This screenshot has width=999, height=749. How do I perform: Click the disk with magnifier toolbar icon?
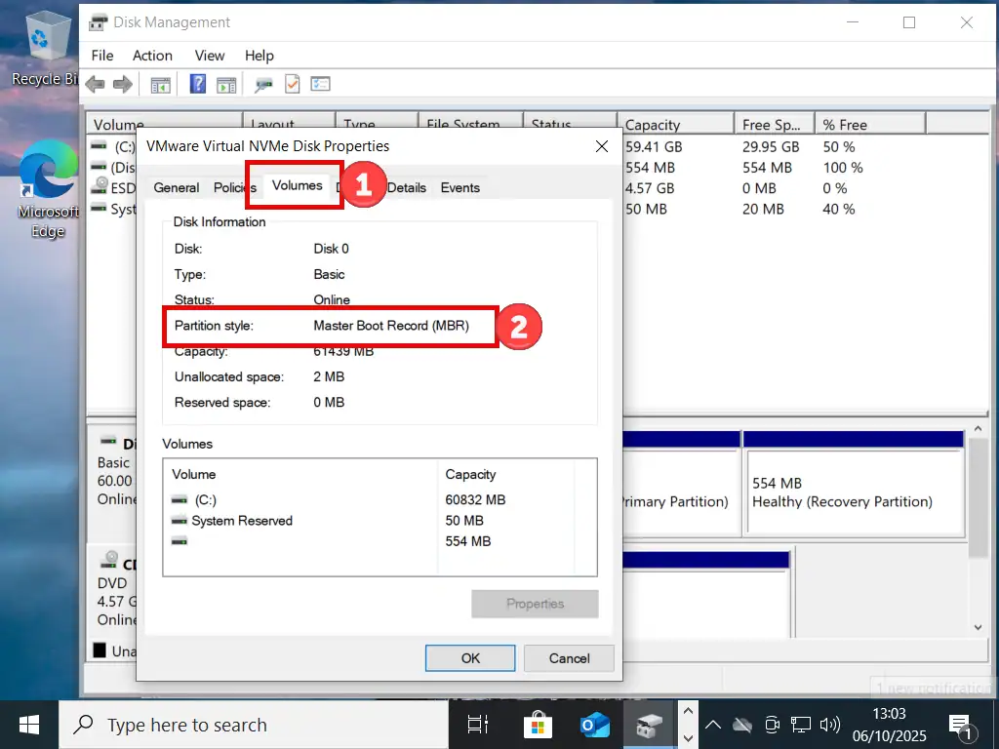tap(263, 85)
